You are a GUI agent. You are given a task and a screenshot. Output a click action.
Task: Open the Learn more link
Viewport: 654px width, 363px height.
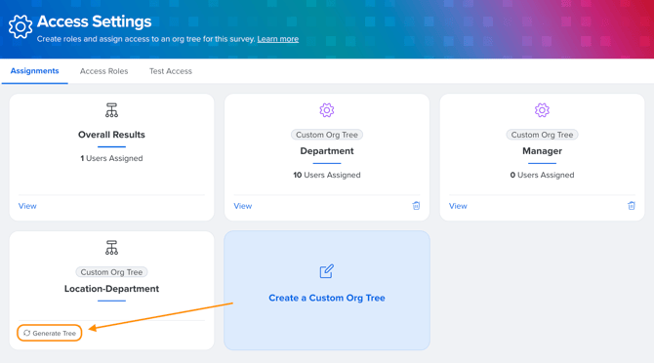[278, 39]
